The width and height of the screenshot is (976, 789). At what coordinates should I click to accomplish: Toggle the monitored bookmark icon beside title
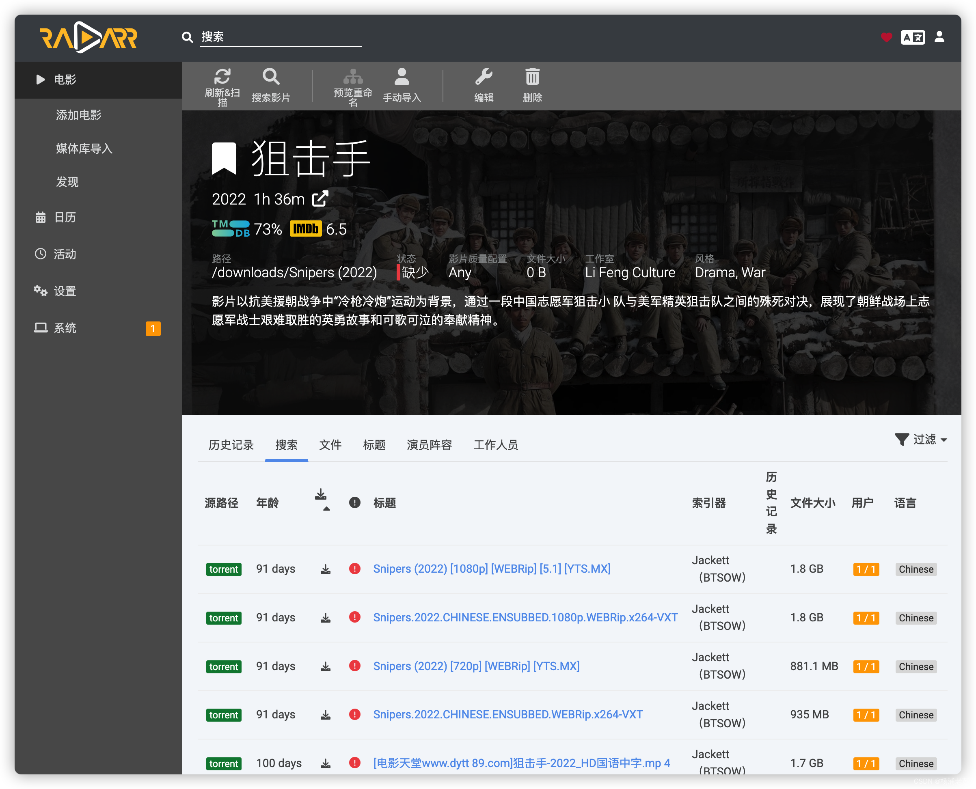click(x=224, y=158)
